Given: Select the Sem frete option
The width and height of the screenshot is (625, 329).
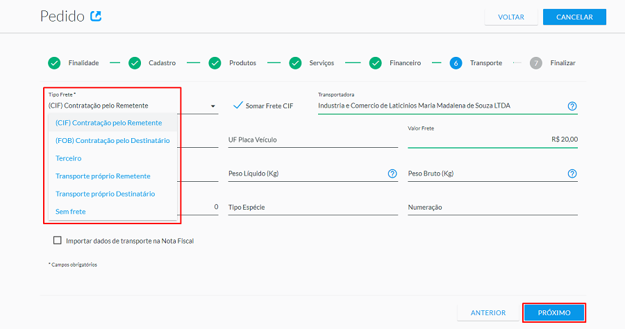Looking at the screenshot, I should [112, 211].
